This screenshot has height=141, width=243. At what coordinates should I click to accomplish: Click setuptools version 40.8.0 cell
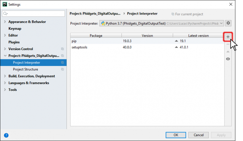[x=127, y=47]
